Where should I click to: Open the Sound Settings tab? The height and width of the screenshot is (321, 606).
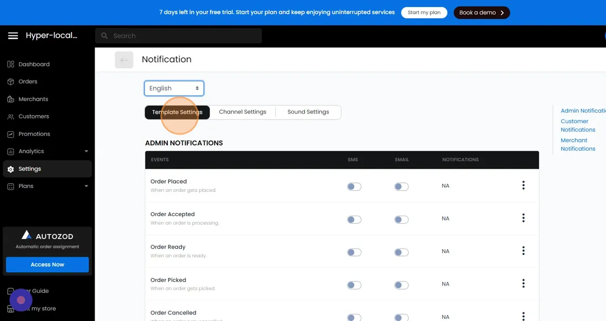[308, 112]
